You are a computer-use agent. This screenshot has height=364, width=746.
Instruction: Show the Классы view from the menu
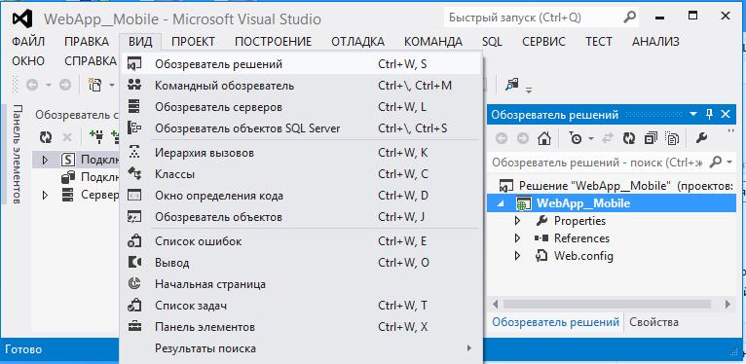(301, 174)
